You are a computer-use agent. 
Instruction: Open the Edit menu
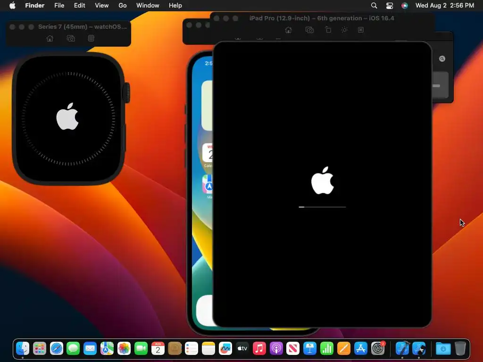tap(79, 5)
